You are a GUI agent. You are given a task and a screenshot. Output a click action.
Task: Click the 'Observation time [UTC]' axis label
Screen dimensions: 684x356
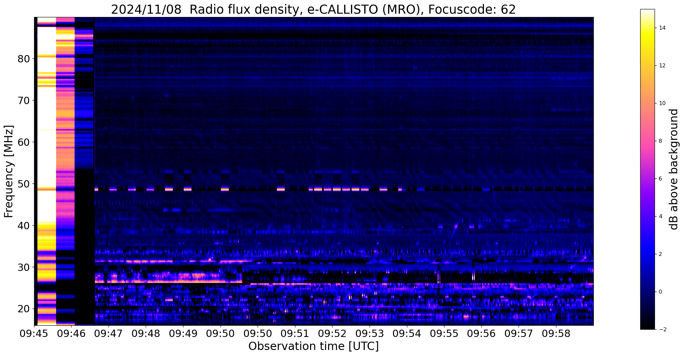click(313, 346)
